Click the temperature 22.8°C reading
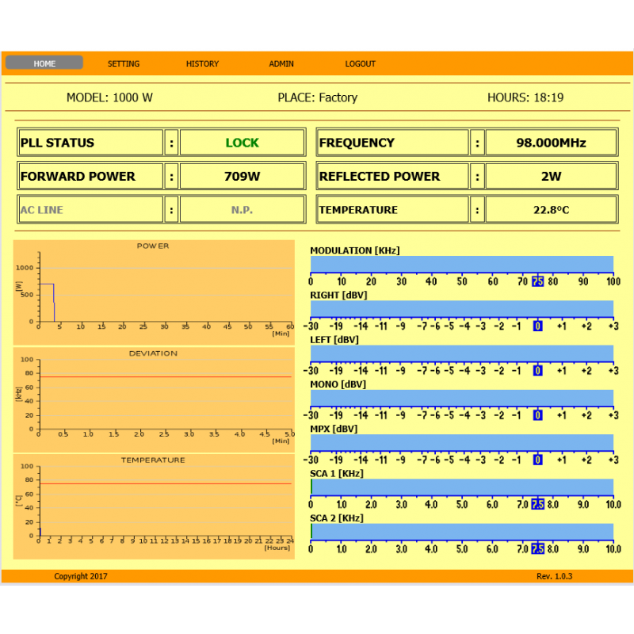634x634 pixels. [x=551, y=210]
